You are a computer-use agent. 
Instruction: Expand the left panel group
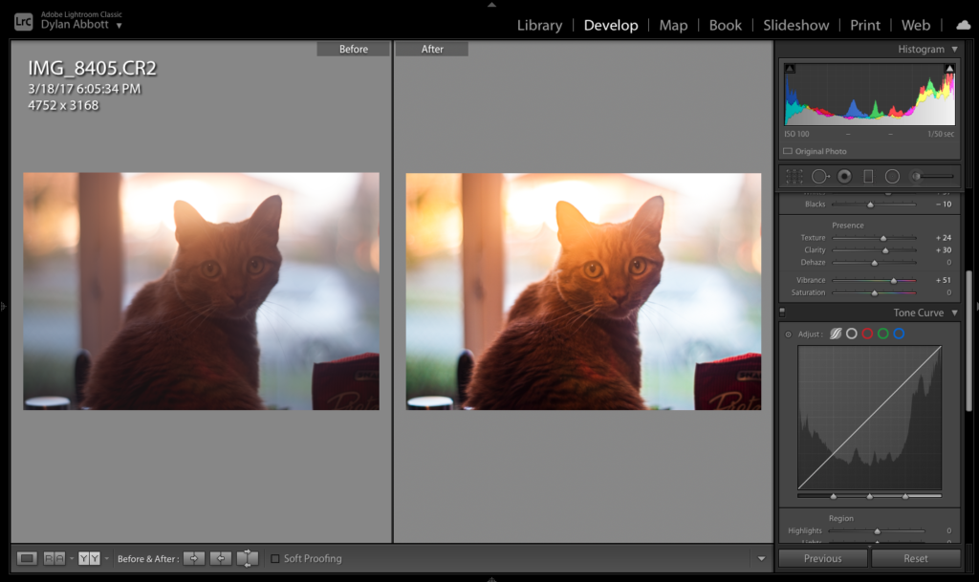point(3,306)
